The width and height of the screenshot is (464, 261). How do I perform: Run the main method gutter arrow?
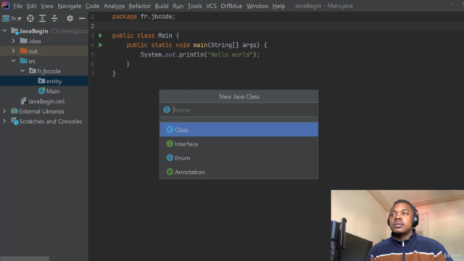pyautogui.click(x=101, y=45)
